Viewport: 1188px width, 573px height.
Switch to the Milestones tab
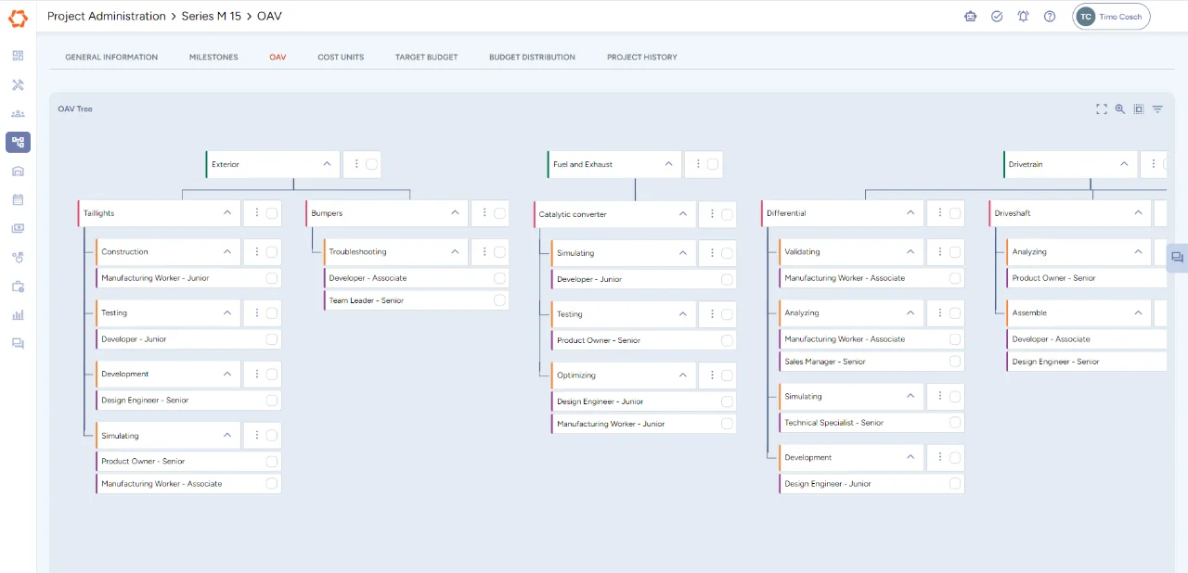(213, 57)
